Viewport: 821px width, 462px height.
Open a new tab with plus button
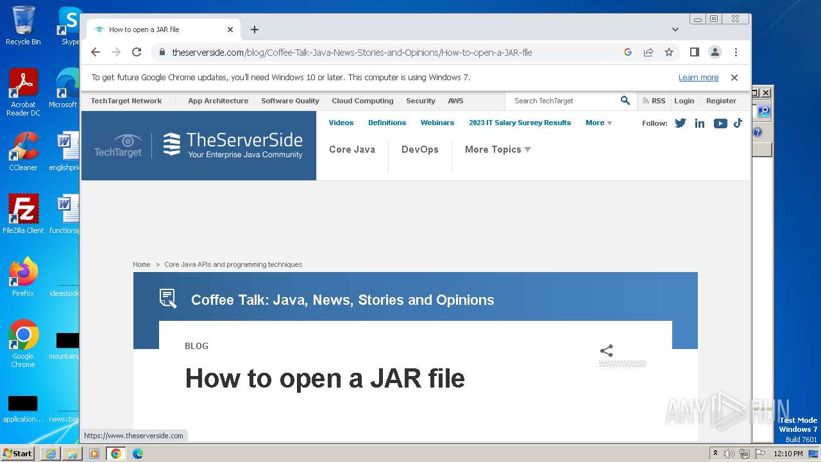[x=255, y=30]
